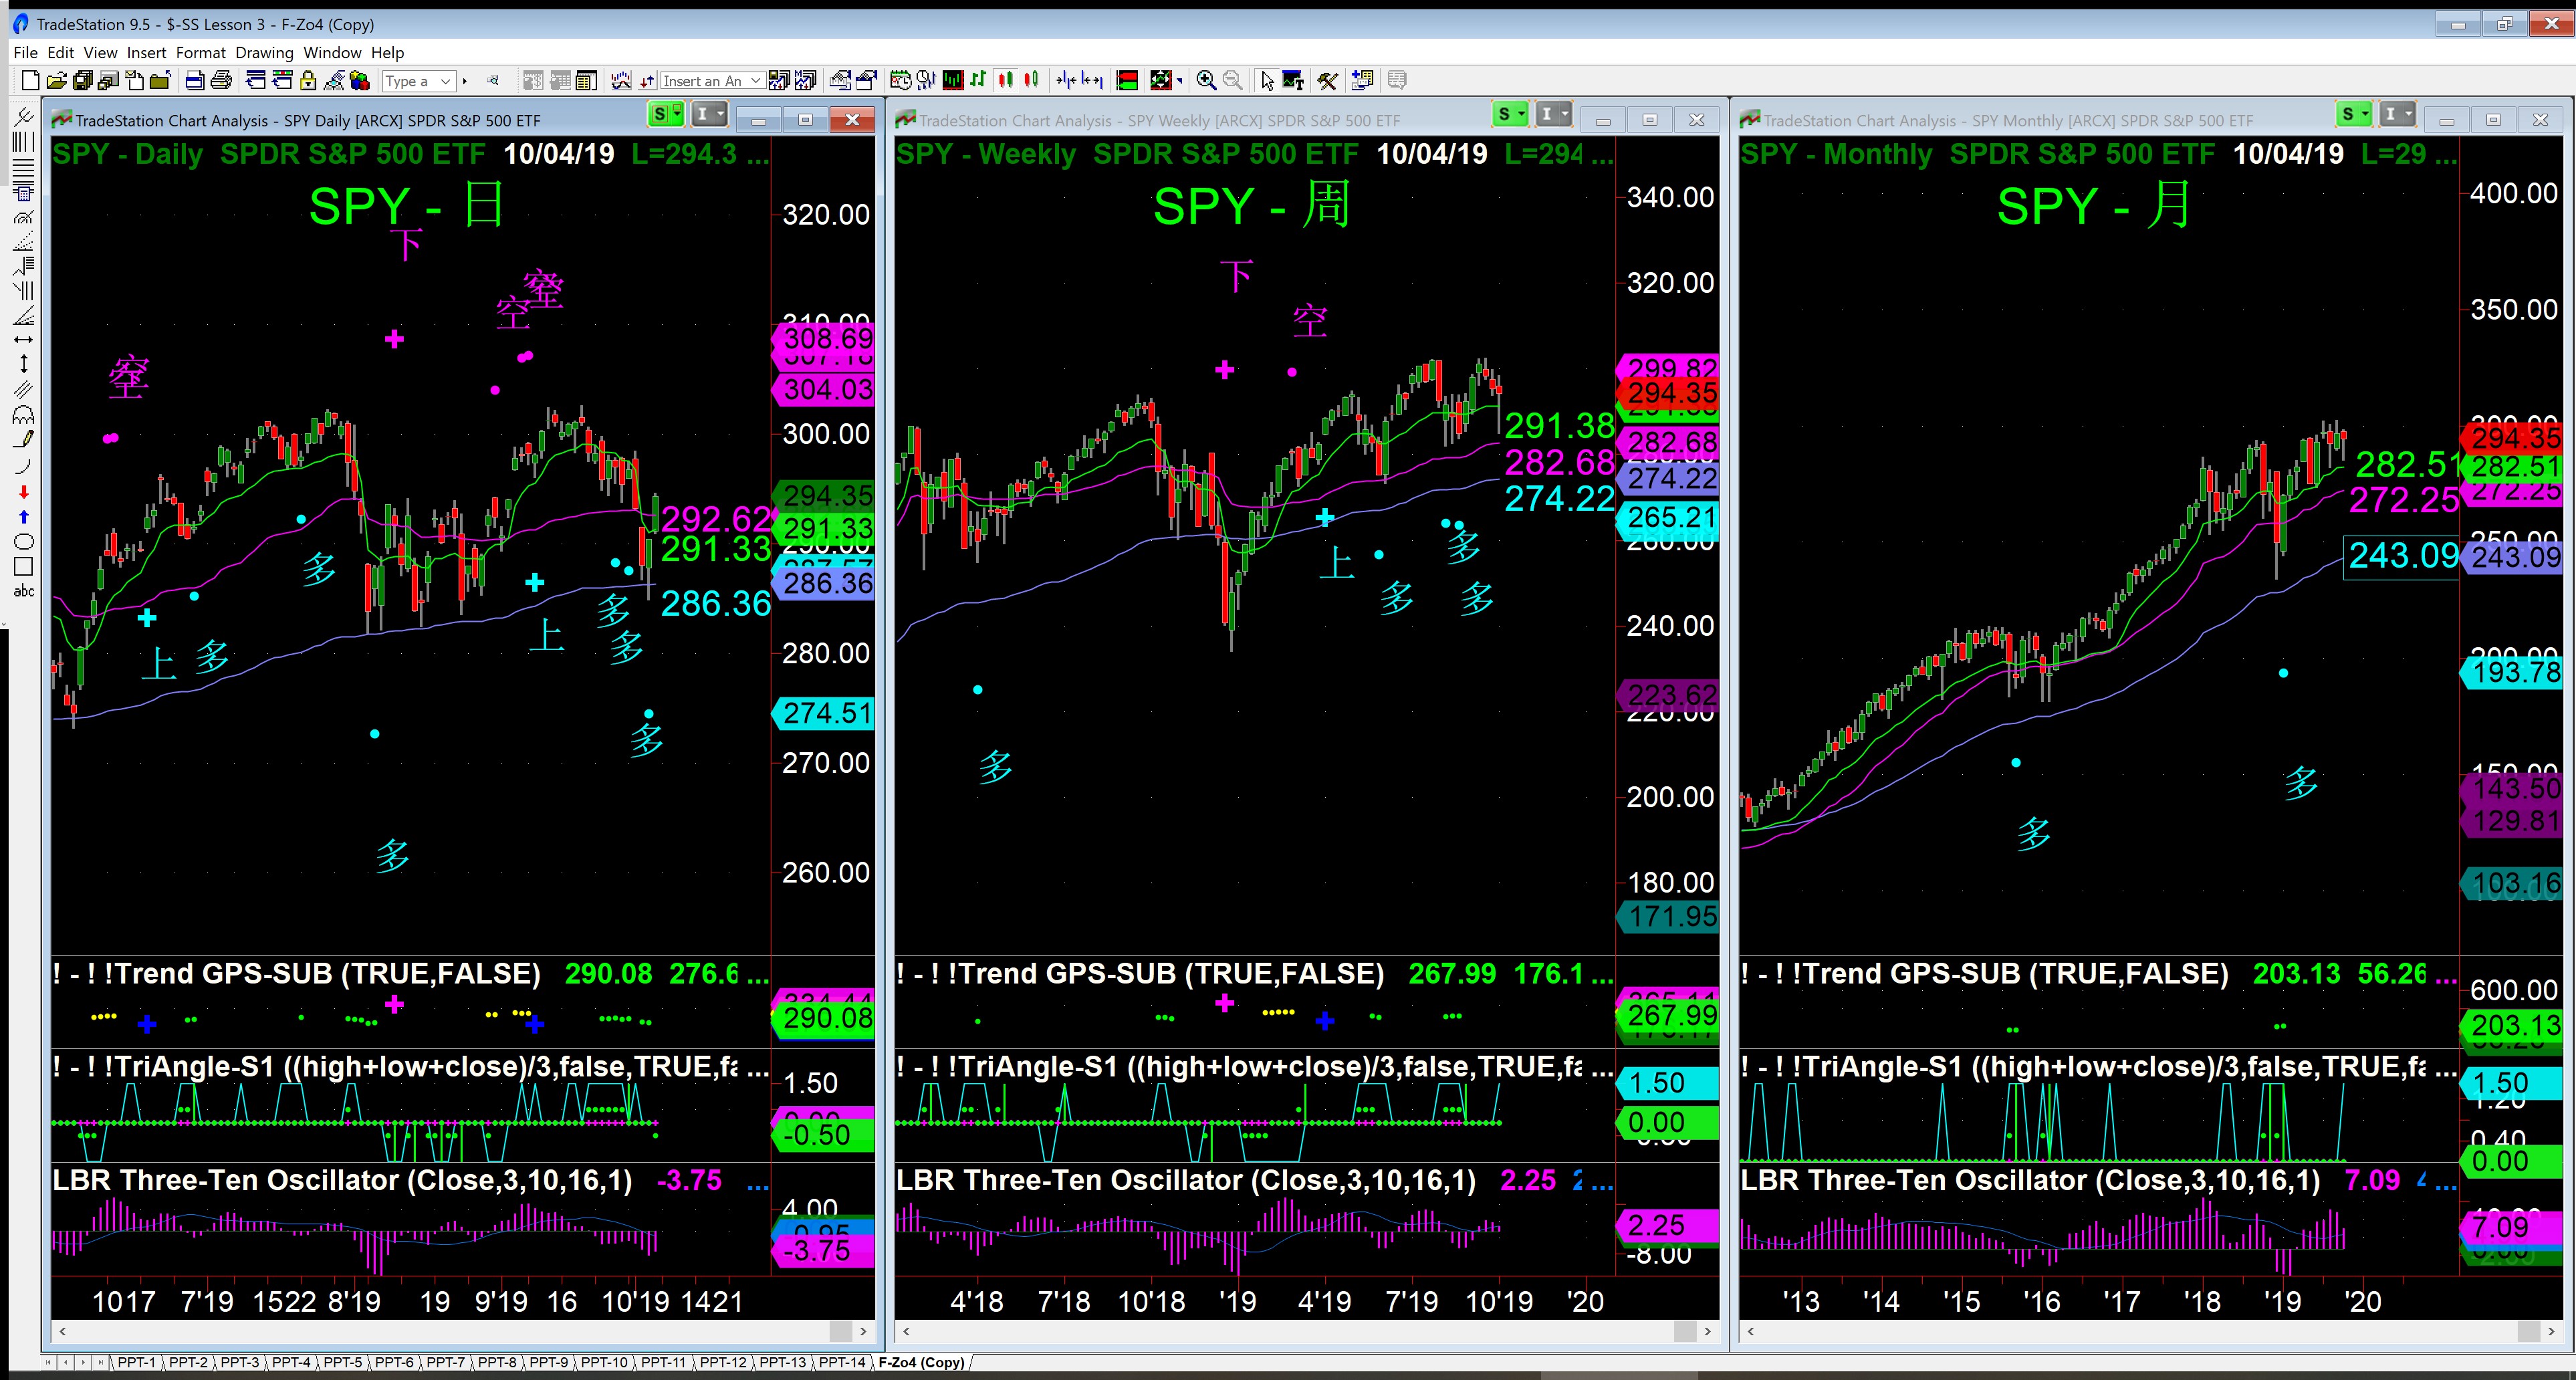2576x1380 pixels.
Task: Open the View menu
Action: click(x=100, y=52)
